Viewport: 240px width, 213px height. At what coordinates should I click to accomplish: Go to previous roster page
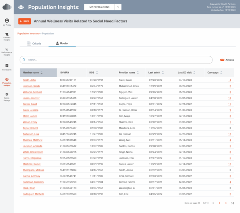point(219,203)
